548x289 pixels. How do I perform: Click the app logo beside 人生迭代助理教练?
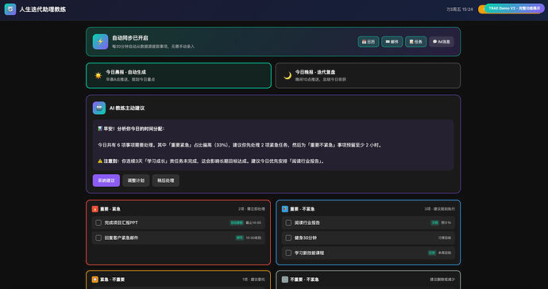[10, 10]
